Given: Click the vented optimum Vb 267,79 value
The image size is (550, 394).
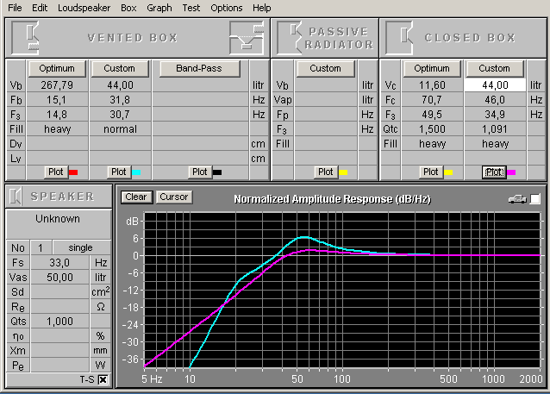Looking at the screenshot, I should pos(57,85).
